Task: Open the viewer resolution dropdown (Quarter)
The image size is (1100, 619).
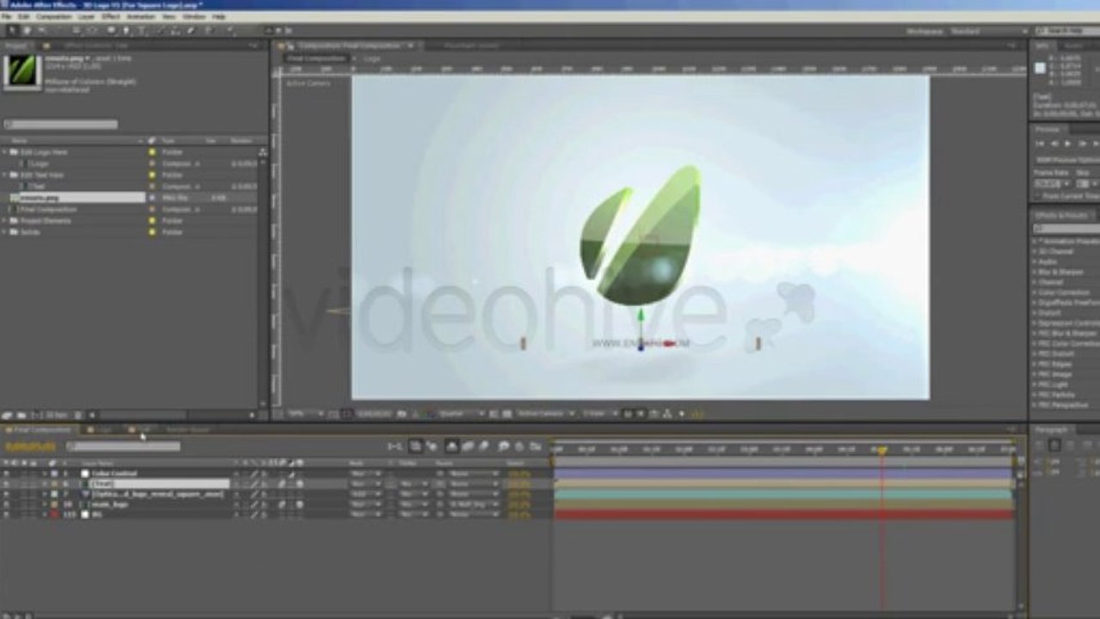Action: pyautogui.click(x=463, y=414)
